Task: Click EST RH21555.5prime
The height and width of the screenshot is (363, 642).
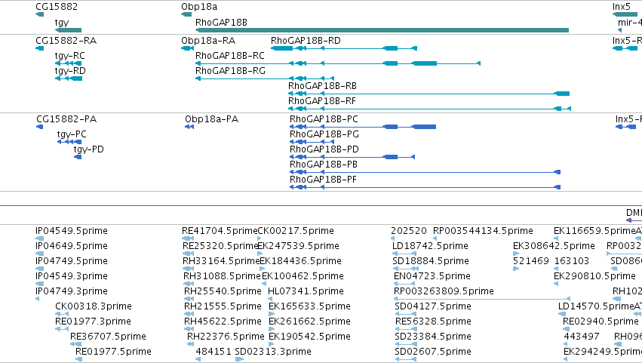Action: (223, 307)
